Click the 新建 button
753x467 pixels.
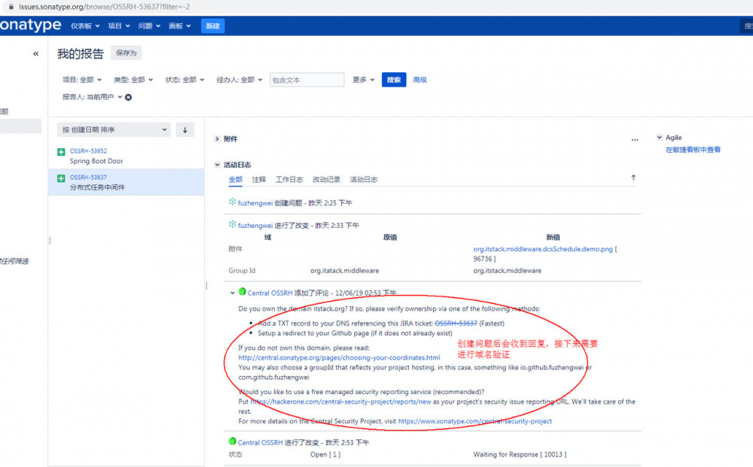tap(212, 25)
